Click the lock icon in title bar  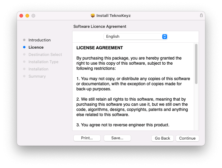coord(201,15)
